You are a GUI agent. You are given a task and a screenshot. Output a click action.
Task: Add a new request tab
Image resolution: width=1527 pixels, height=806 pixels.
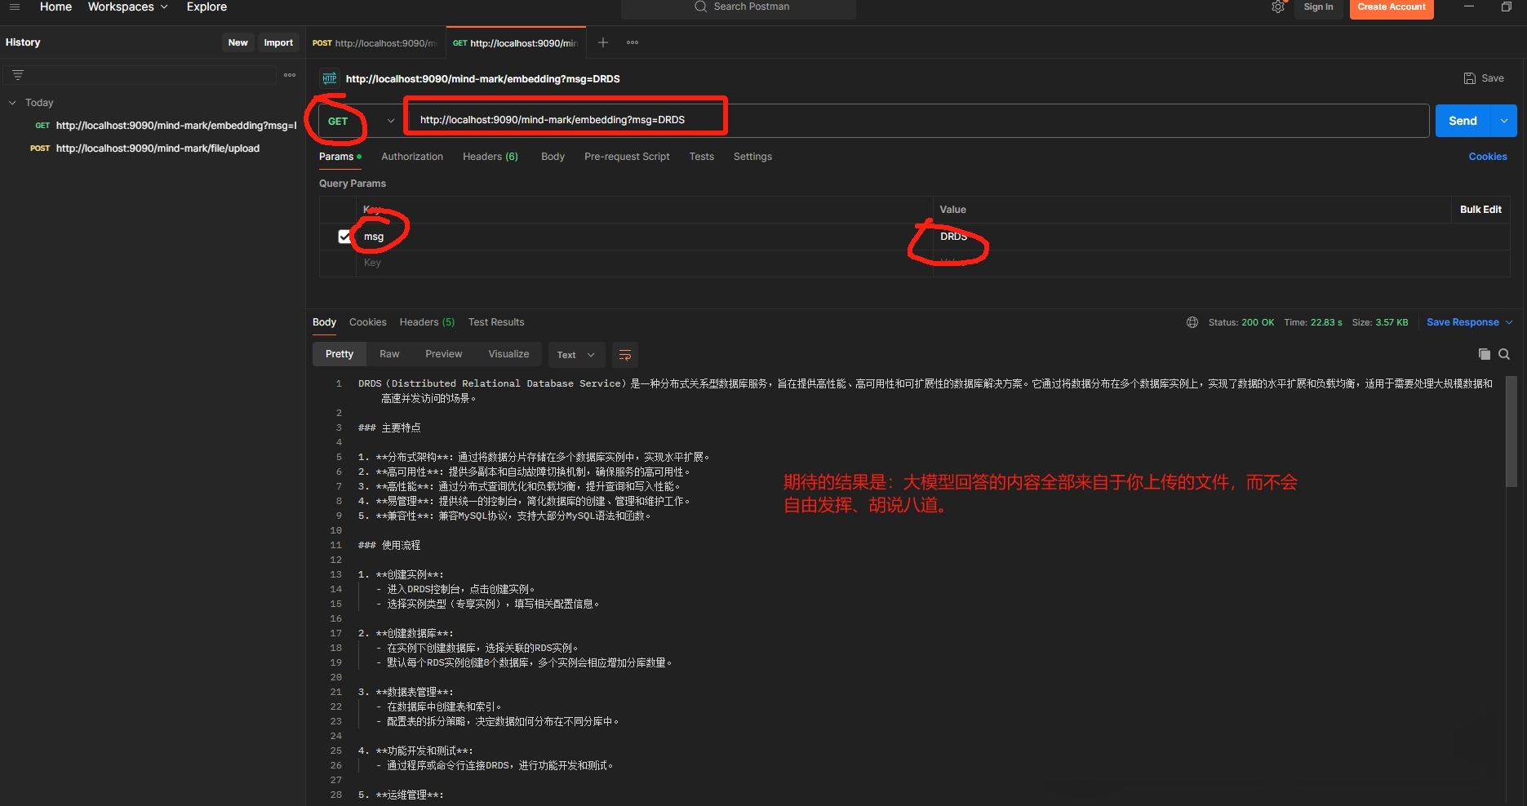pyautogui.click(x=603, y=42)
